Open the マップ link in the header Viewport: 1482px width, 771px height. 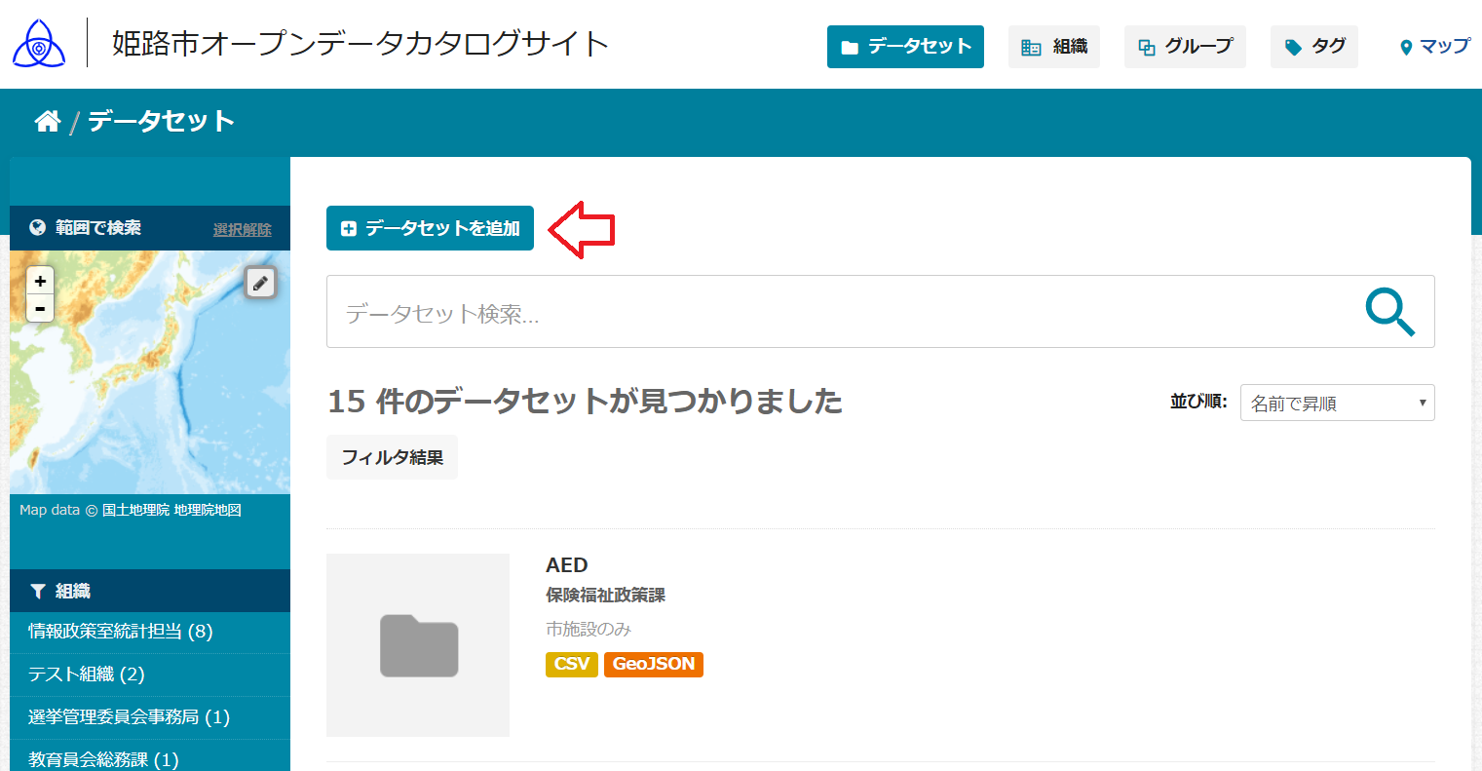pos(1434,47)
